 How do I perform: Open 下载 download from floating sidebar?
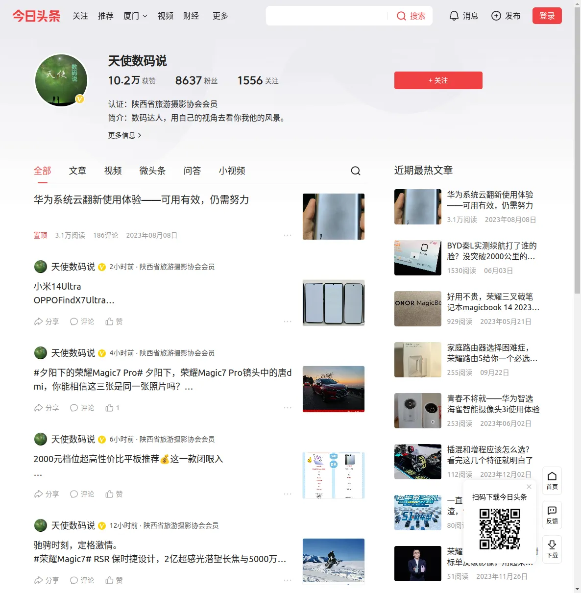(x=552, y=549)
